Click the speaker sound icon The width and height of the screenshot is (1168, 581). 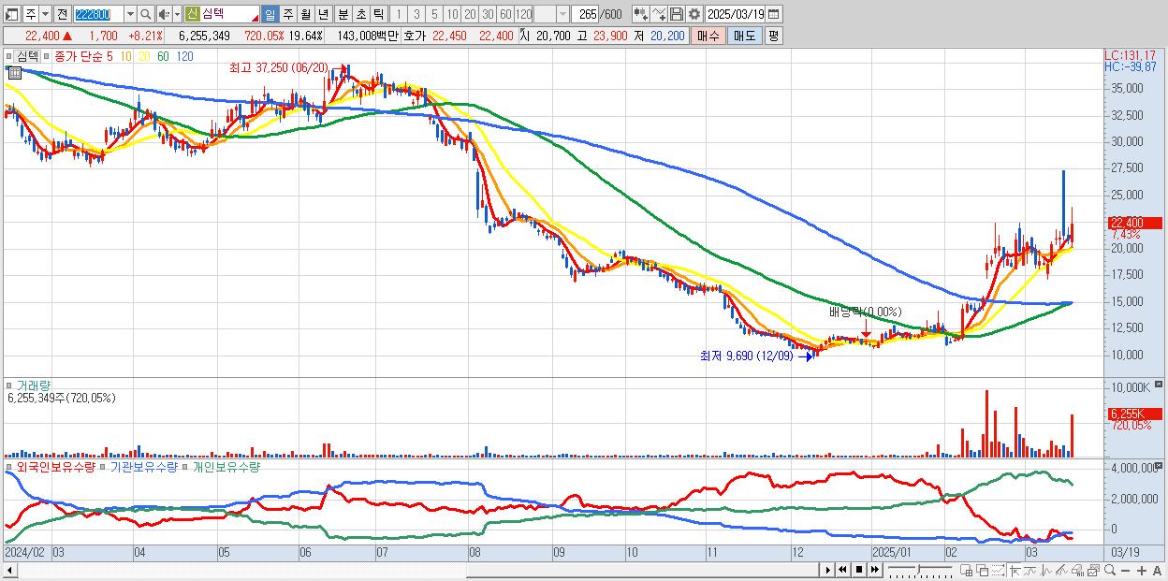(x=164, y=14)
